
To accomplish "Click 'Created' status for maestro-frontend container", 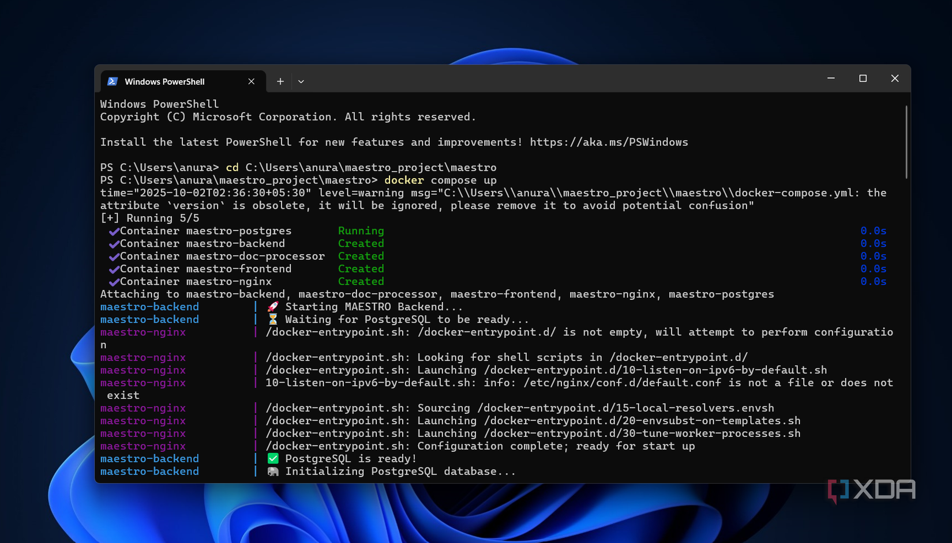I will click(361, 269).
